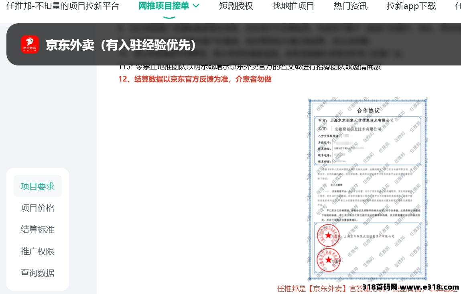Go to the 短剧授权 page
This screenshot has height=294, width=461.
pyautogui.click(x=236, y=6)
